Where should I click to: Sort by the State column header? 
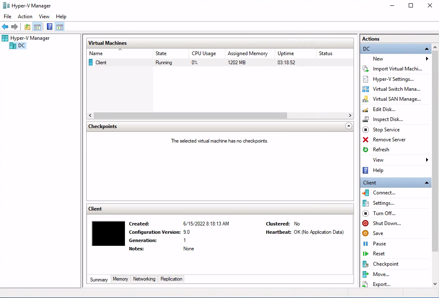171,53
